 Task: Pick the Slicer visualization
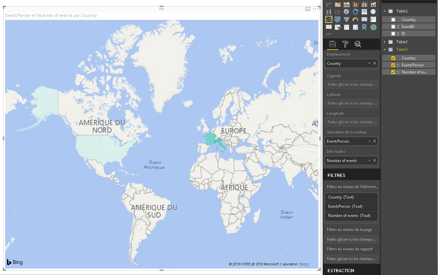338,27
